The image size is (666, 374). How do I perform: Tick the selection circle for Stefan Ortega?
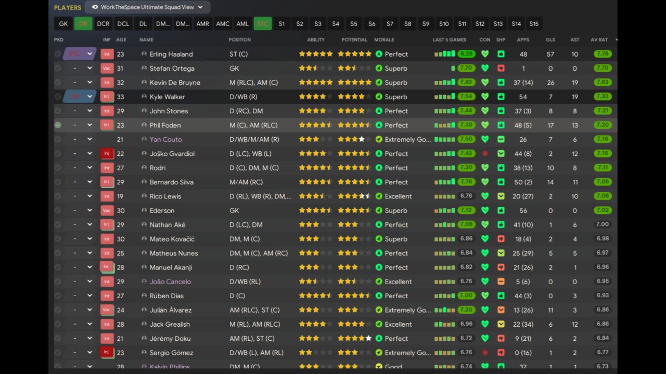click(x=58, y=68)
